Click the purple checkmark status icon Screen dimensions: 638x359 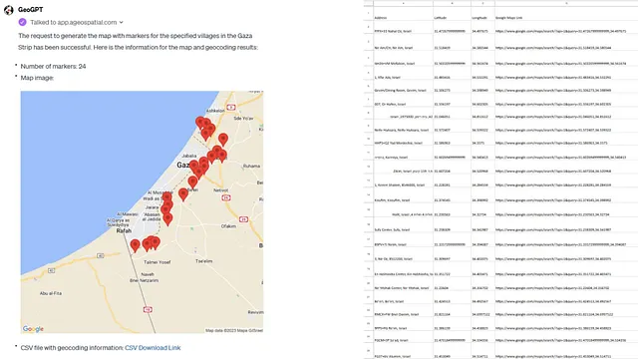point(22,22)
